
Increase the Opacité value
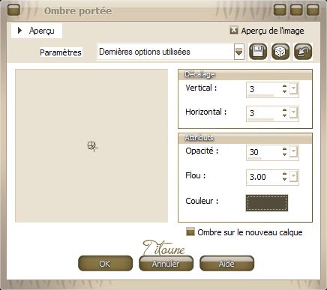[x=284, y=149]
